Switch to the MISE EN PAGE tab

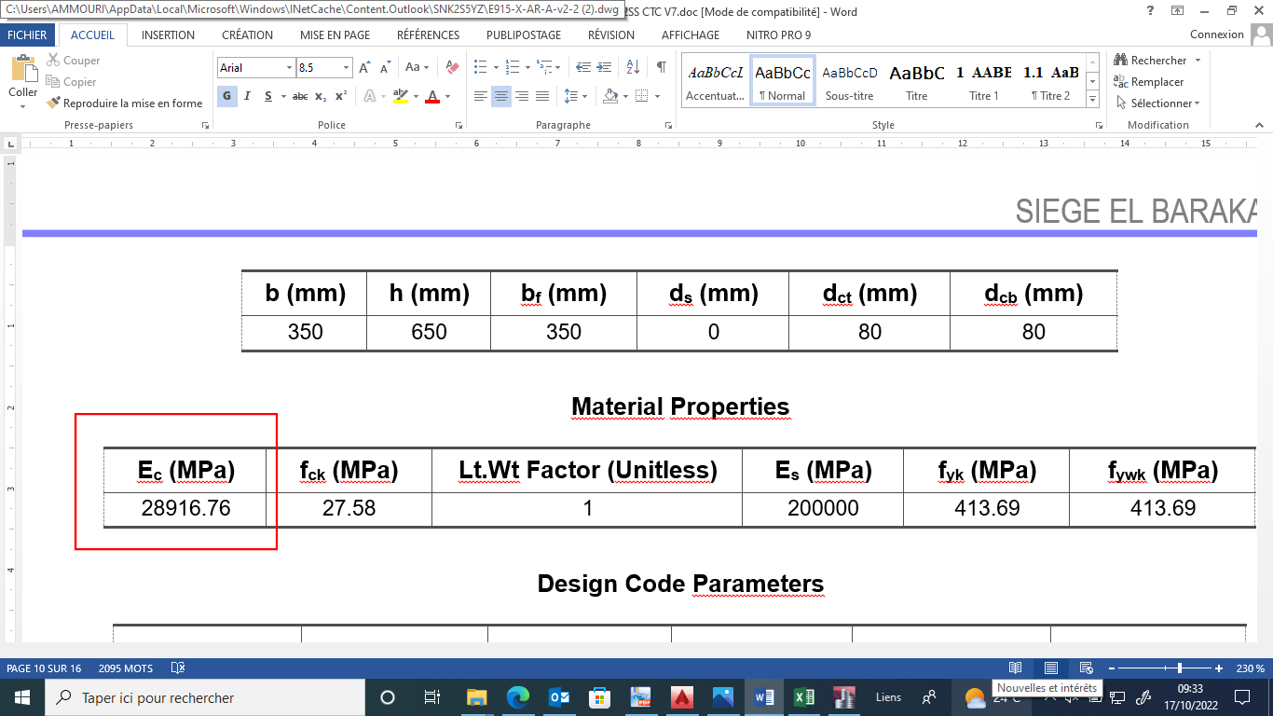335,34
